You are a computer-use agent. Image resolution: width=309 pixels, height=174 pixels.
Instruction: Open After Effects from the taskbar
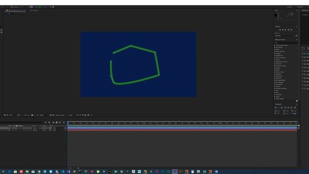[175, 172]
